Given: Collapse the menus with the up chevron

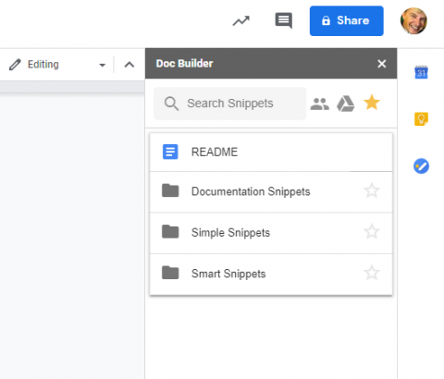Looking at the screenshot, I should 129,65.
